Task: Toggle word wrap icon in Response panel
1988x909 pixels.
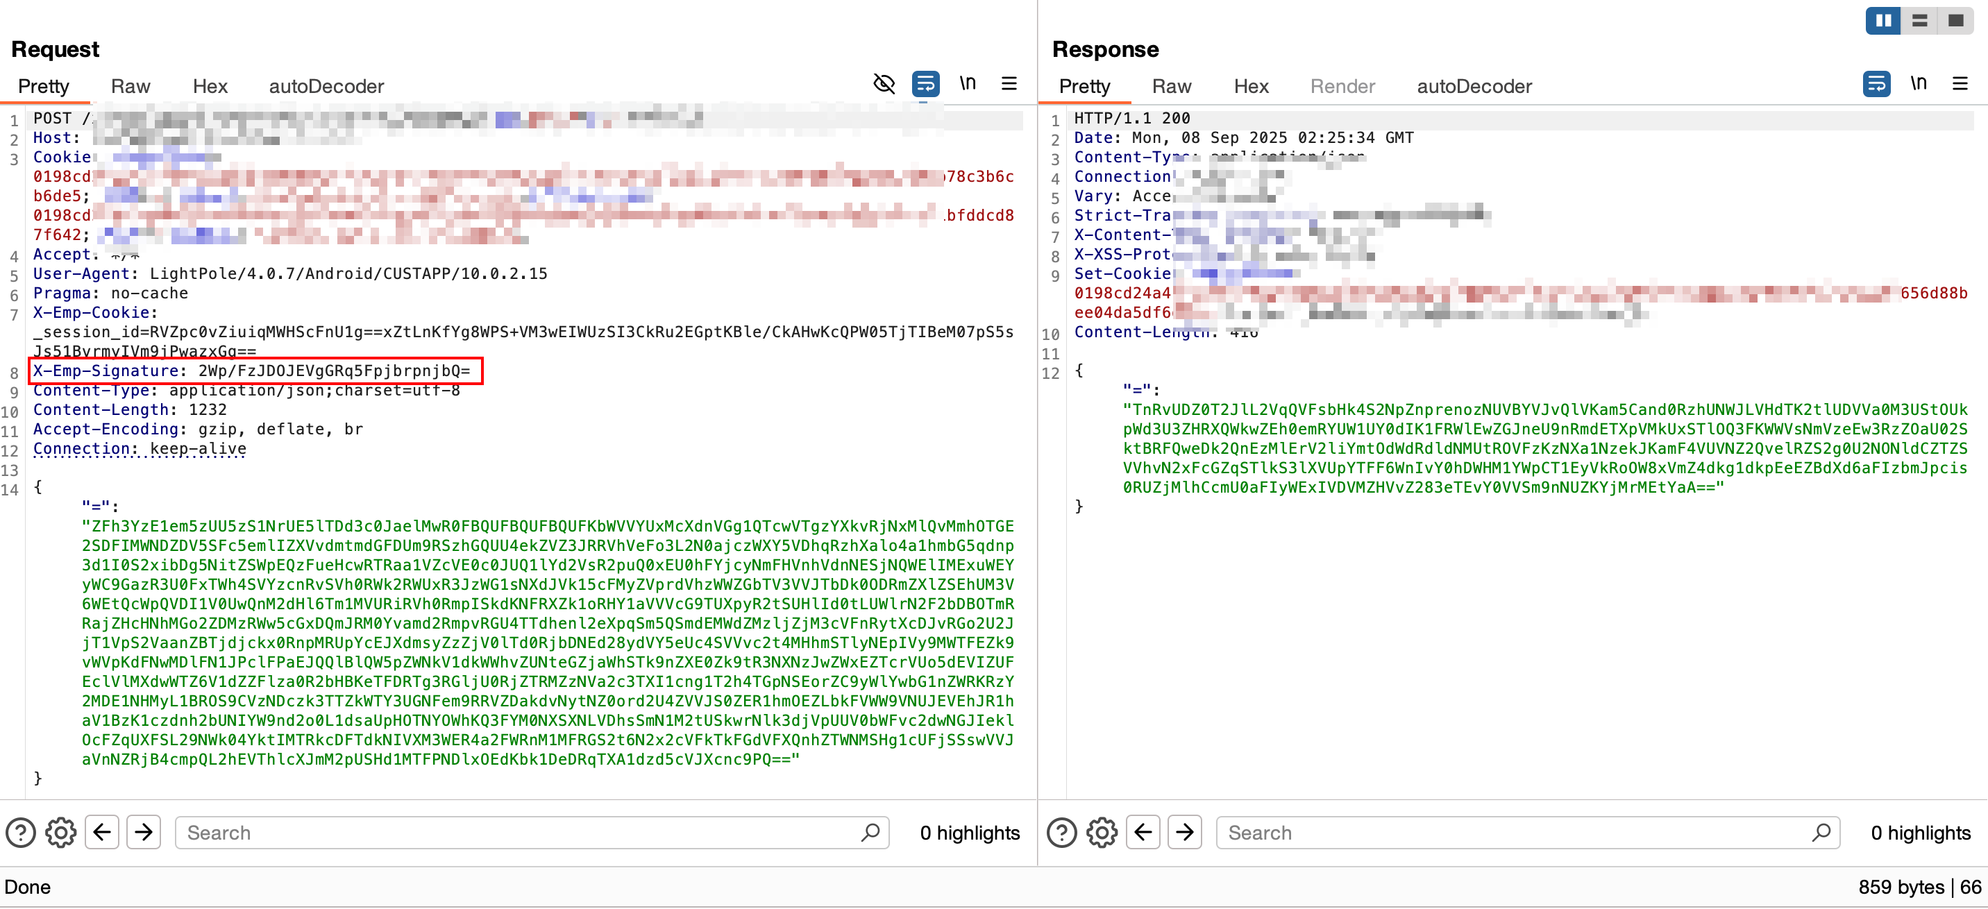Action: pyautogui.click(x=1876, y=83)
